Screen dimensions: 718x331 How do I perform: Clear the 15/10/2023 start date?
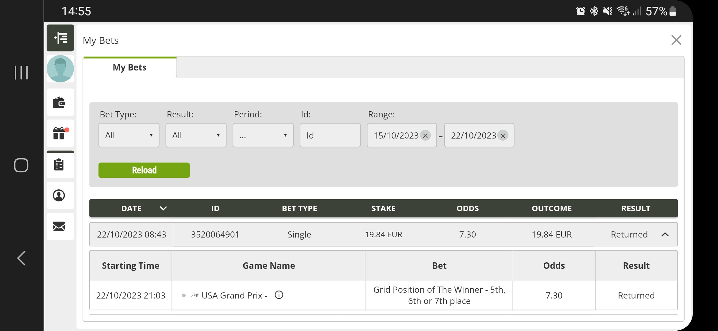[x=425, y=135]
